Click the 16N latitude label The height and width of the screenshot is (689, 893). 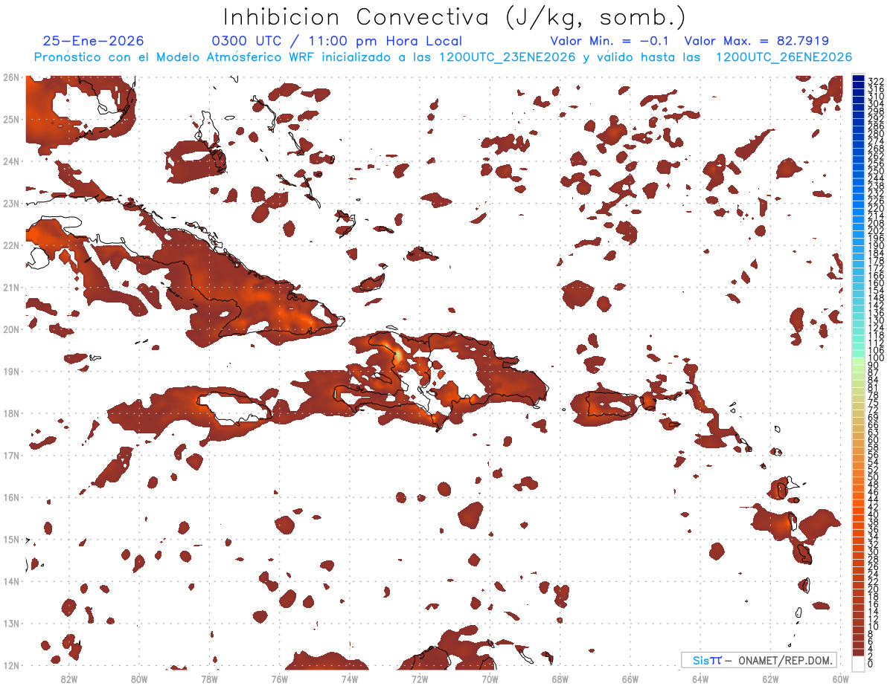click(x=11, y=497)
